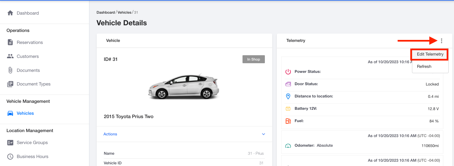Click the Distance to location pin icon
This screenshot has width=454, height=166.
pos(288,96)
